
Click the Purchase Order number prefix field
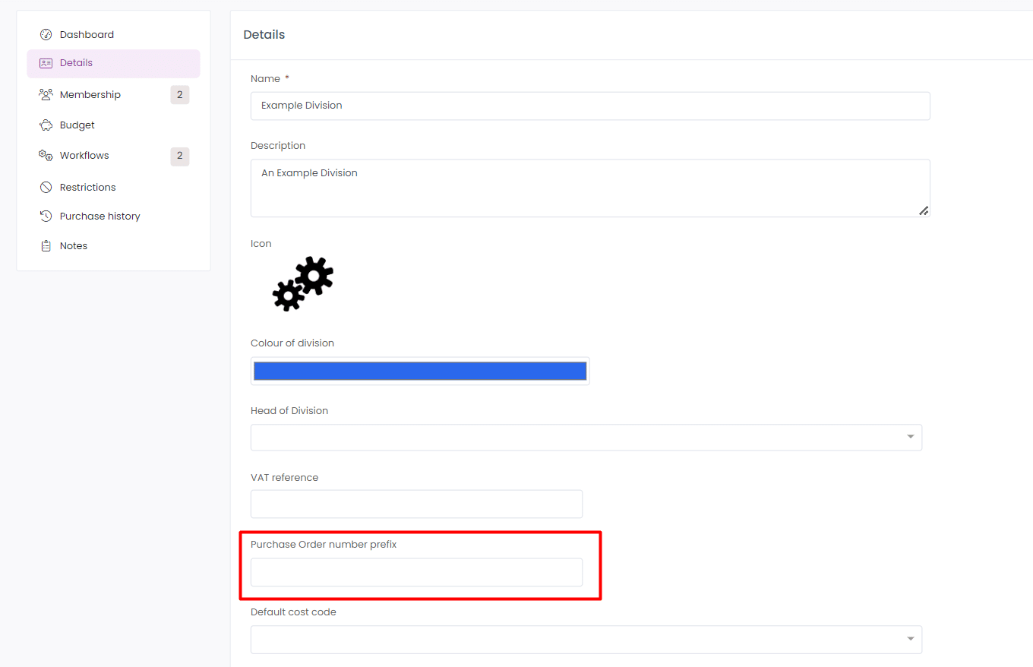416,572
